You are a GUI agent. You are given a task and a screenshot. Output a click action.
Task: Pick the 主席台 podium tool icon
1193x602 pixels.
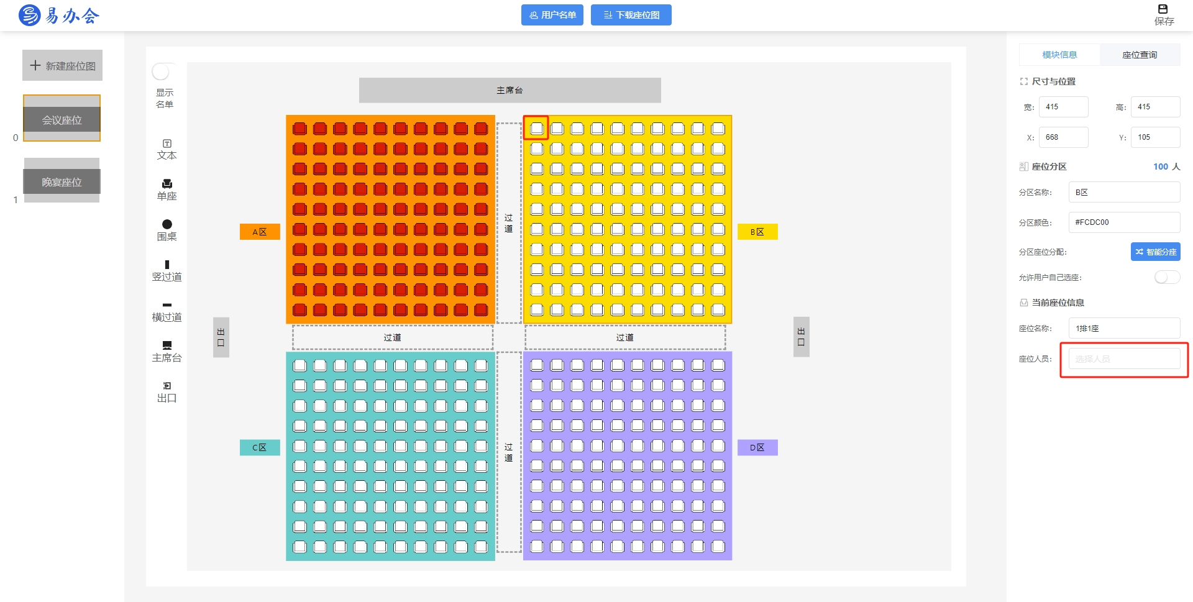(167, 345)
